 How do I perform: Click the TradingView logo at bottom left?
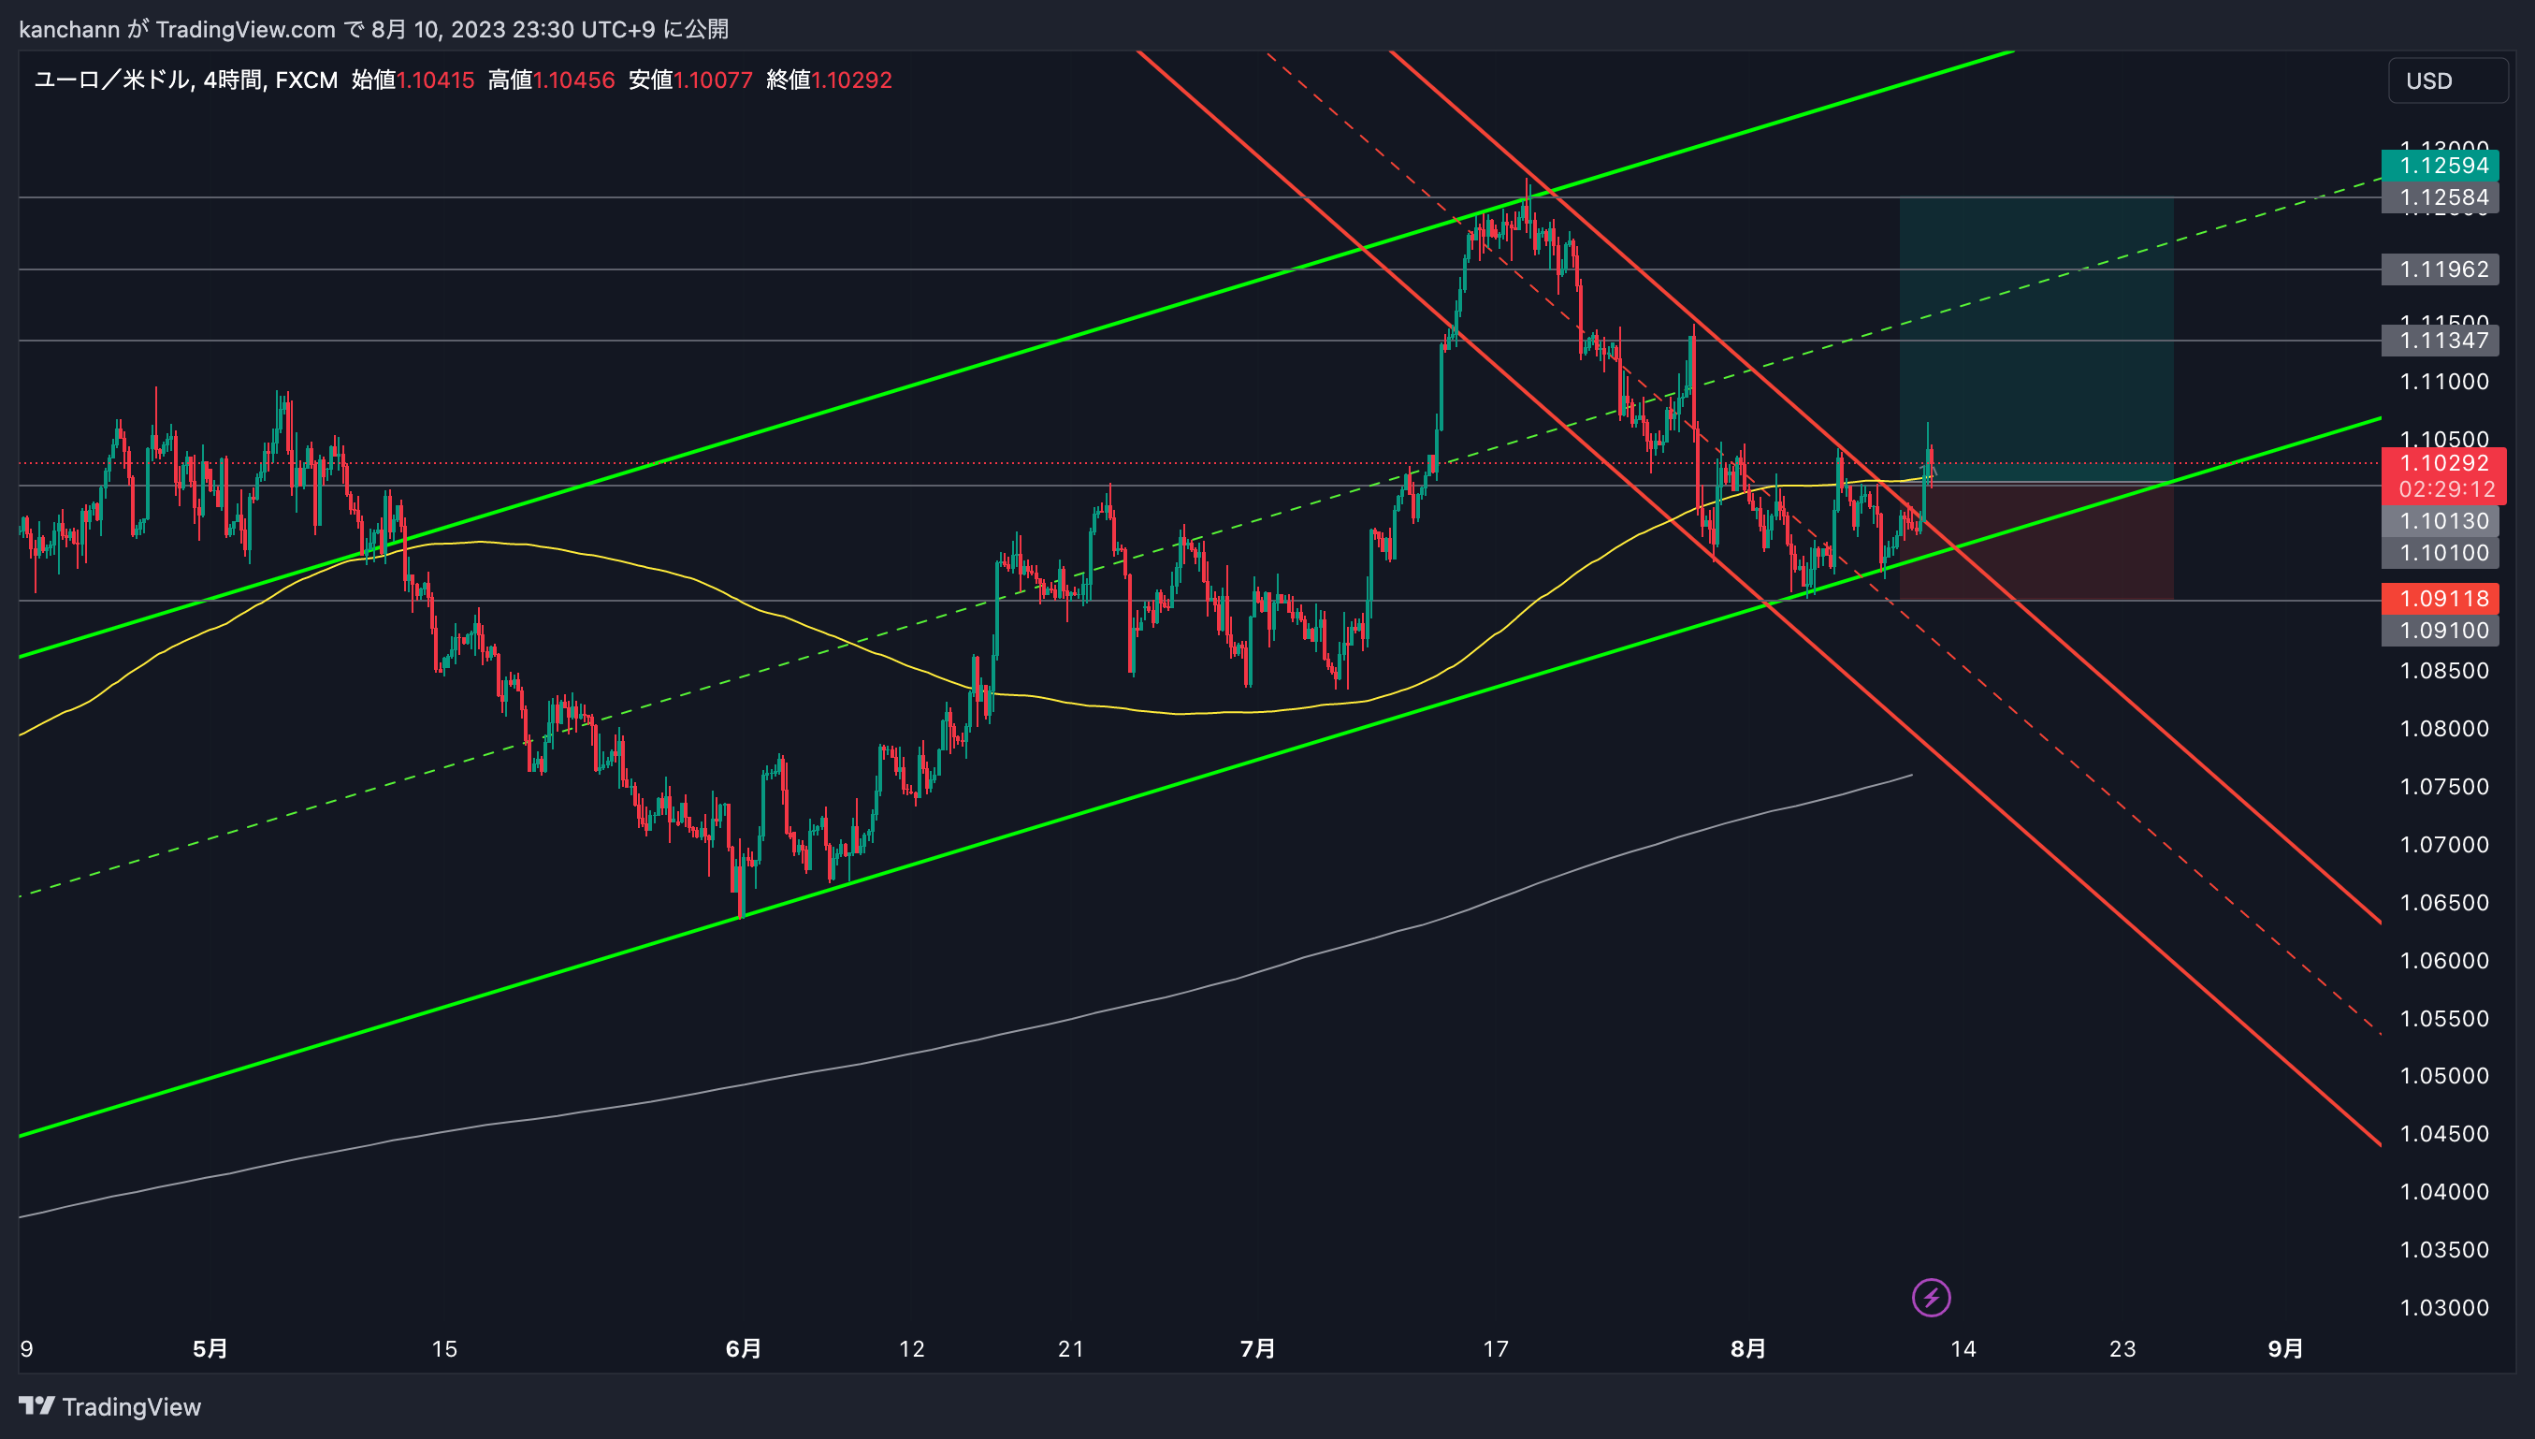coord(109,1406)
